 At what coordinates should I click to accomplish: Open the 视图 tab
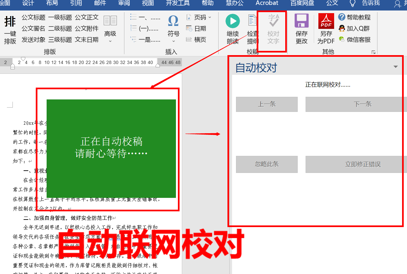click(x=148, y=3)
